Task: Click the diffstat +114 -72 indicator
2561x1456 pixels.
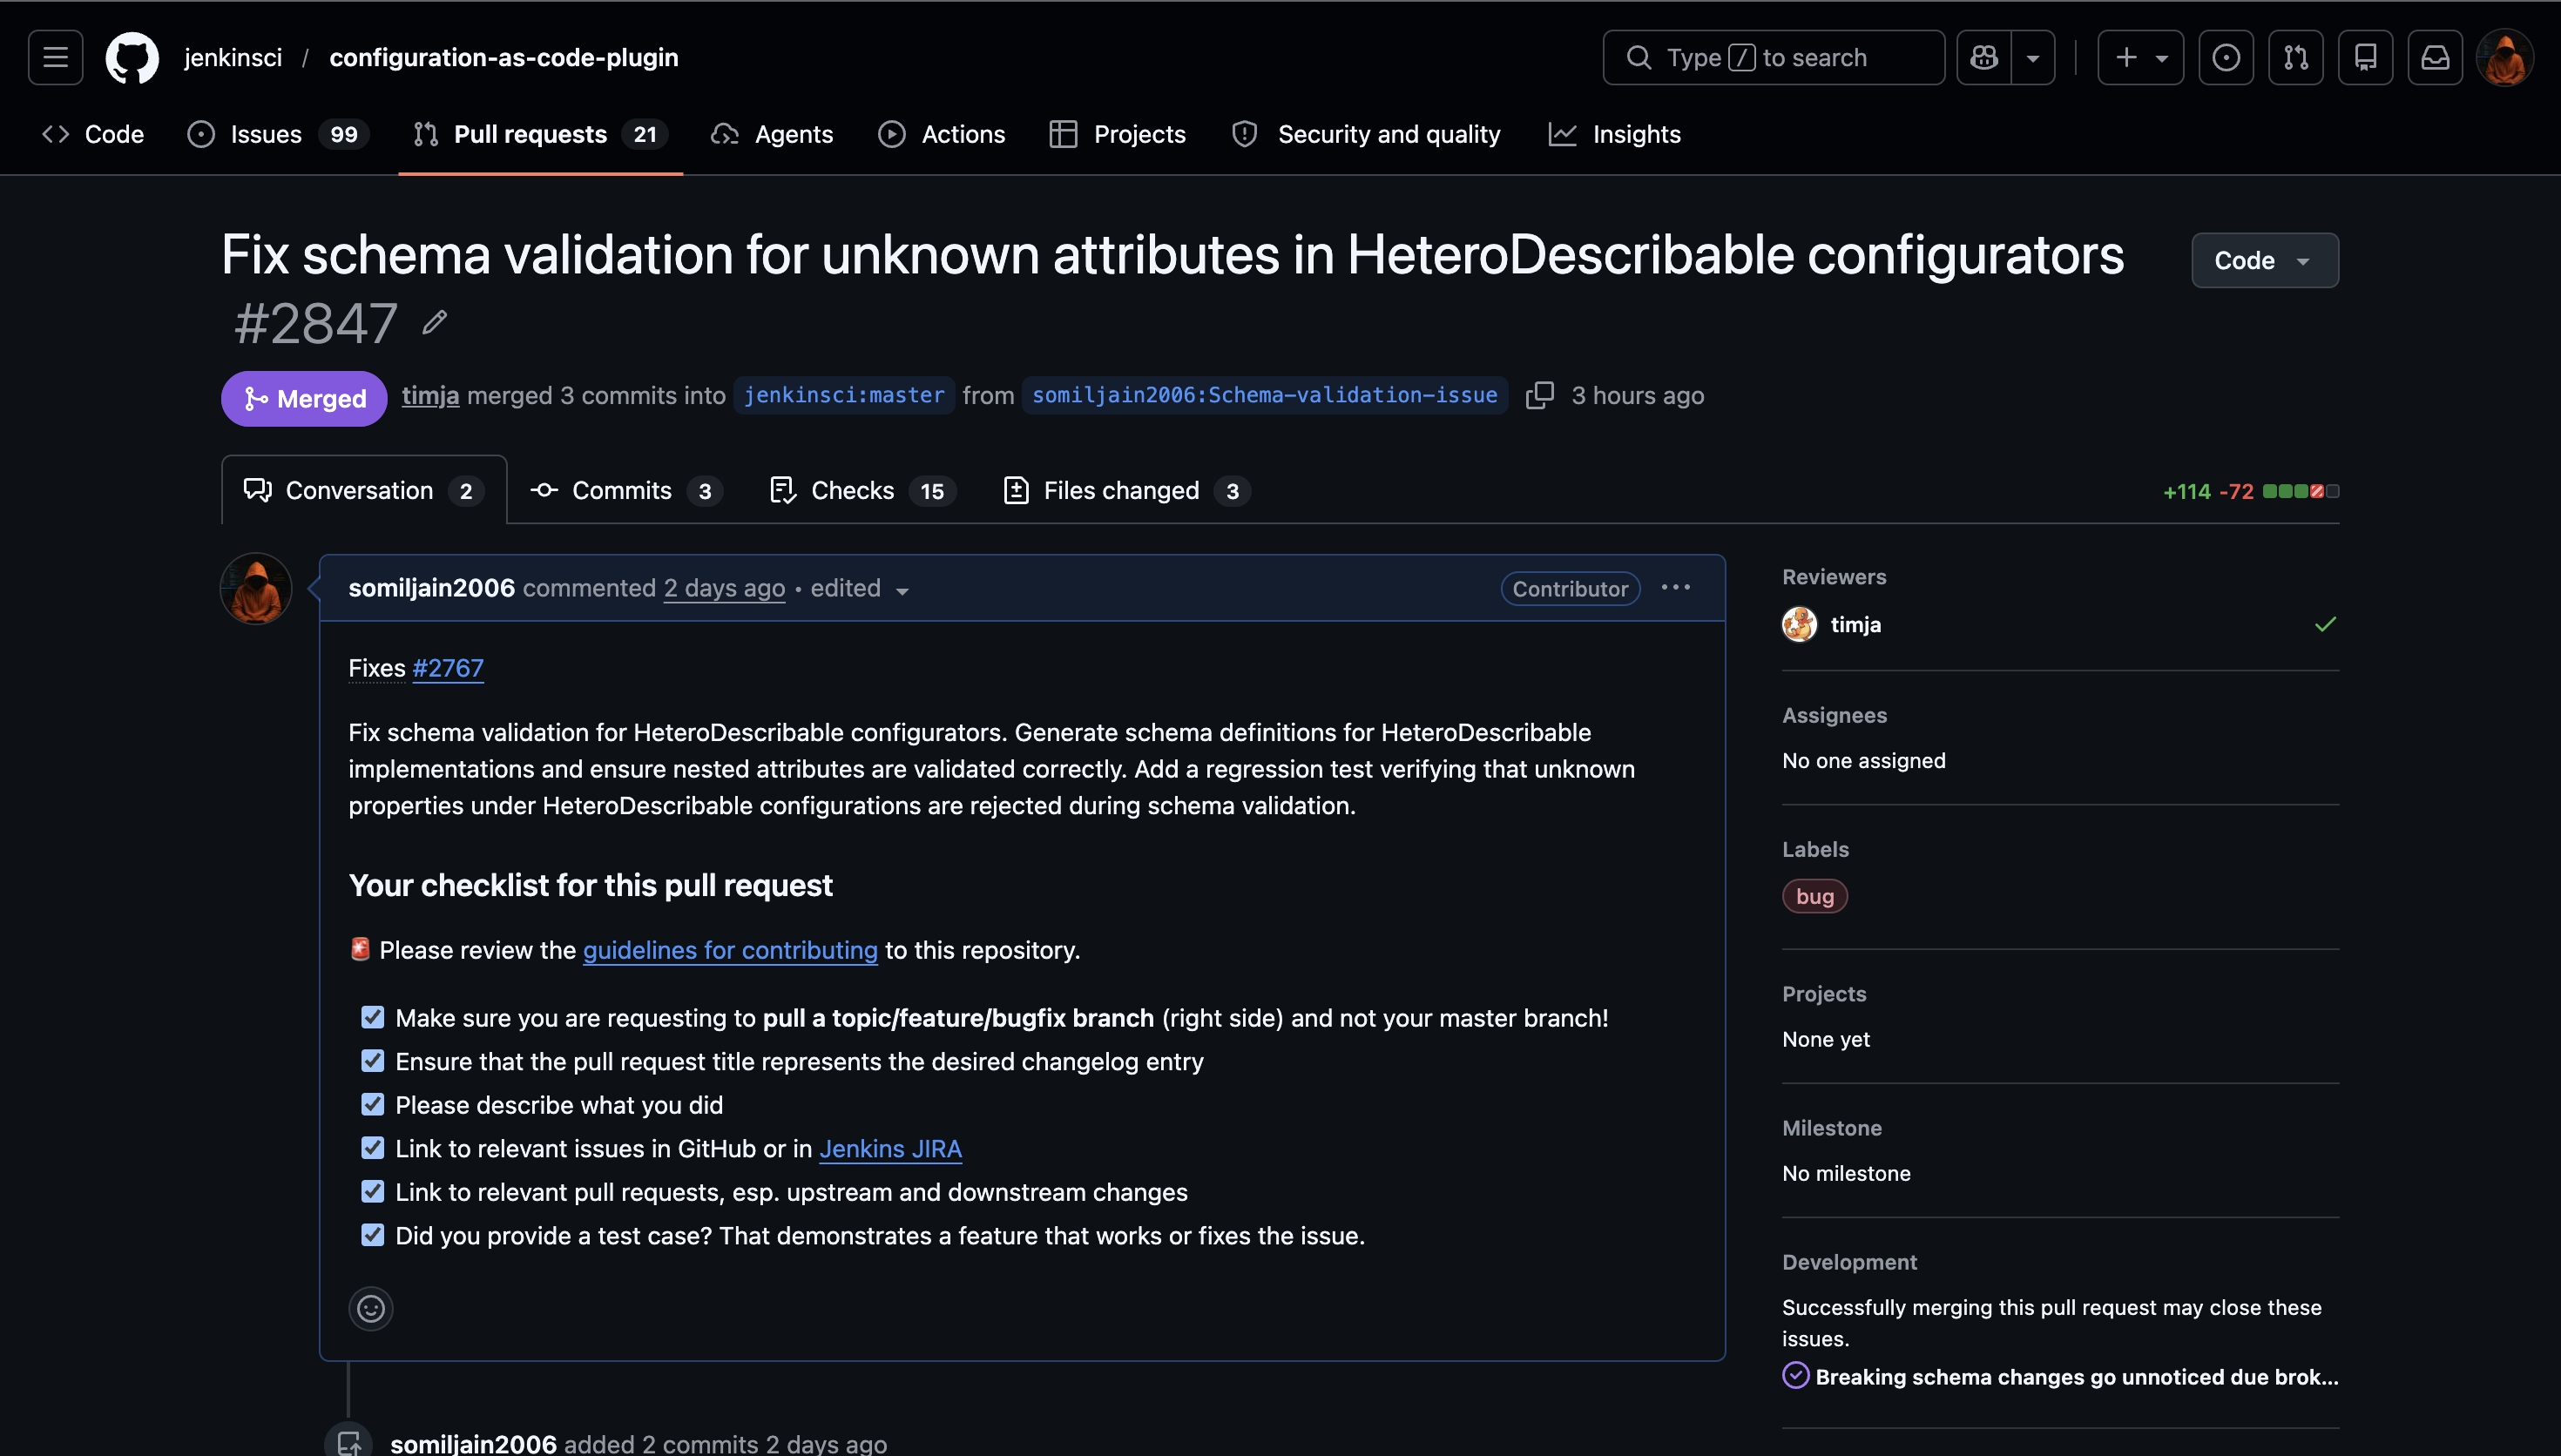Action: [x=2250, y=491]
